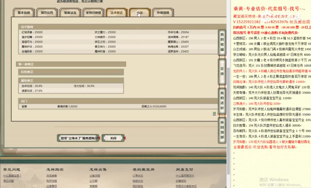
Task: Open the 我的收藏 side button
Action: [222, 42]
